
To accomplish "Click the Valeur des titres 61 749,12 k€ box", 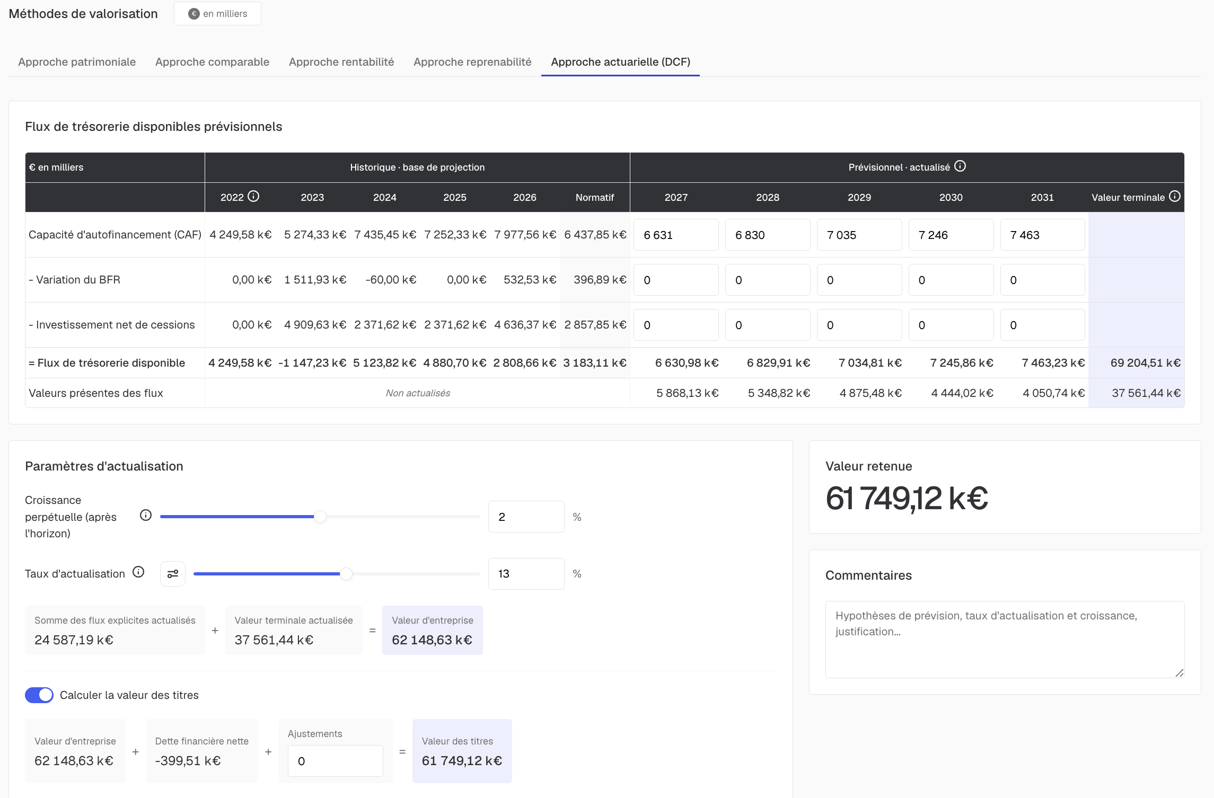I will click(462, 751).
